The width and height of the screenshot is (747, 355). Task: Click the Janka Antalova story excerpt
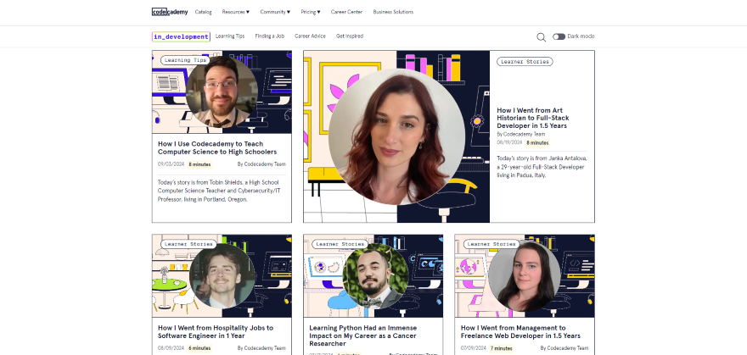[x=542, y=166]
